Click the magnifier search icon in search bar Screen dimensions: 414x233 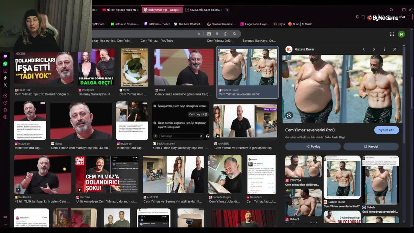pos(234,34)
